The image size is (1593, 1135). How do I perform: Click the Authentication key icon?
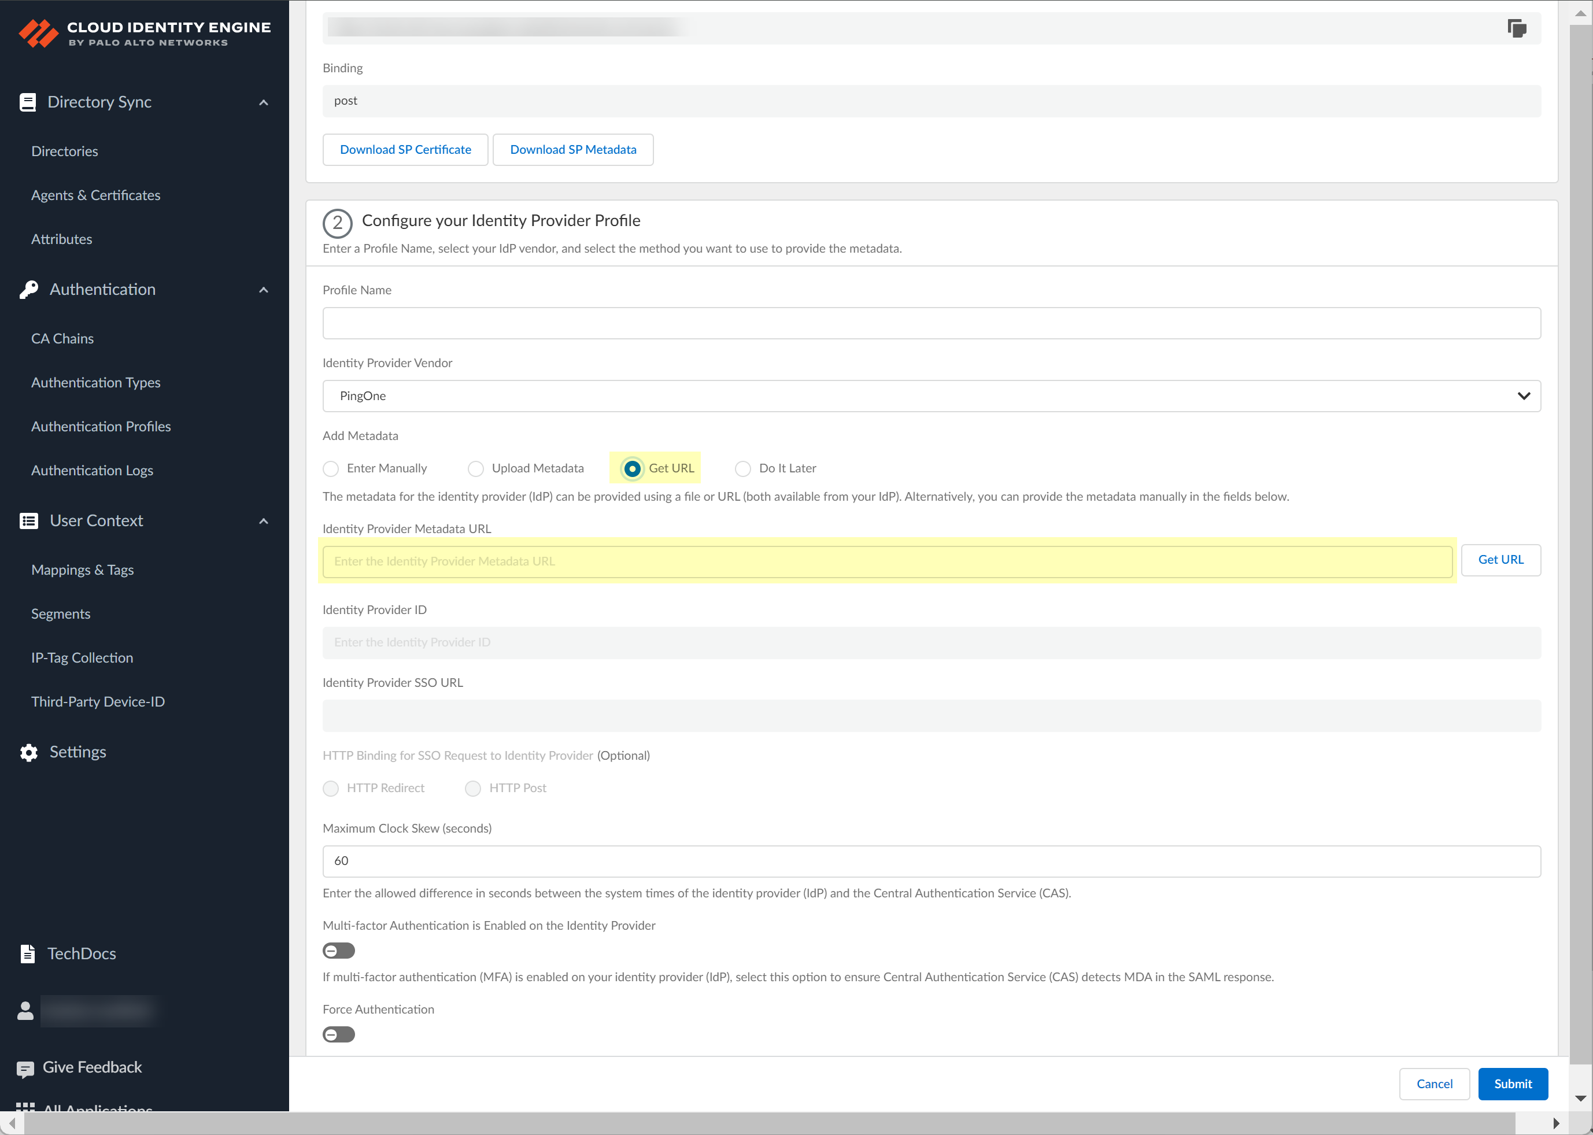pos(29,290)
